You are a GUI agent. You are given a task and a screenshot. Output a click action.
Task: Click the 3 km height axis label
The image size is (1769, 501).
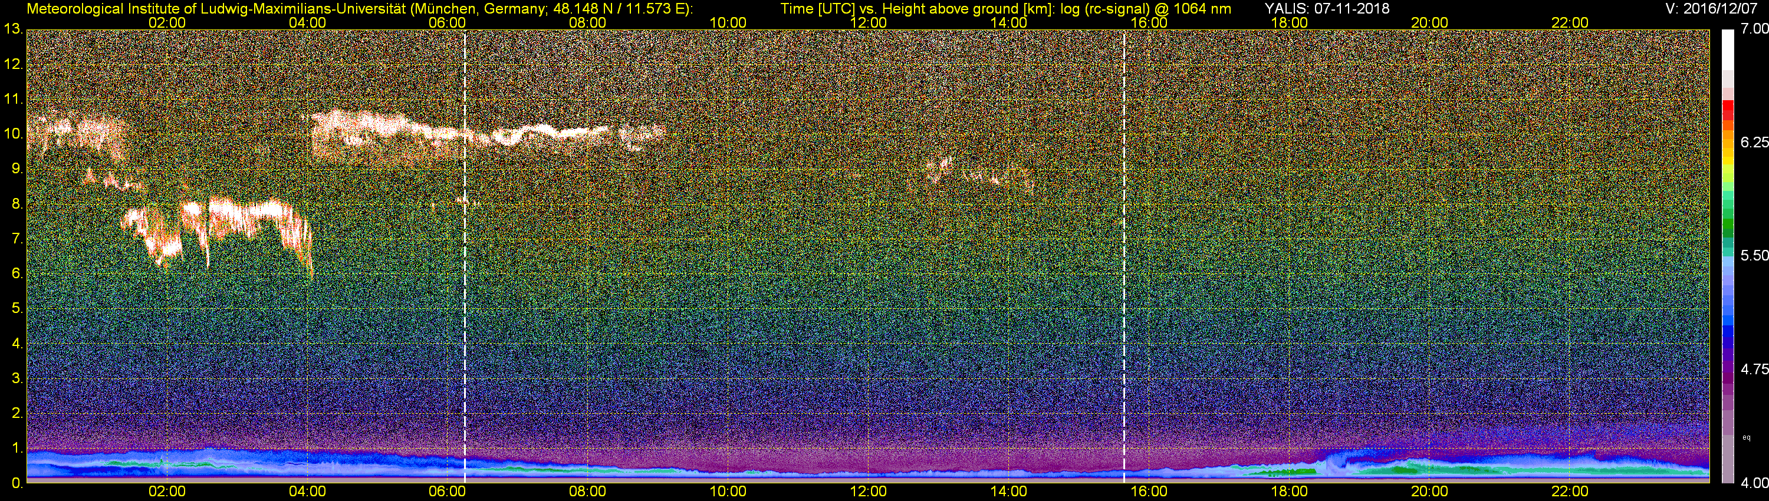[17, 378]
